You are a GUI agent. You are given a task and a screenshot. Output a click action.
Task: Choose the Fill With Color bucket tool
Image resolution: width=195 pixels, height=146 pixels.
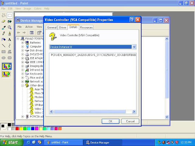coord(10,22)
